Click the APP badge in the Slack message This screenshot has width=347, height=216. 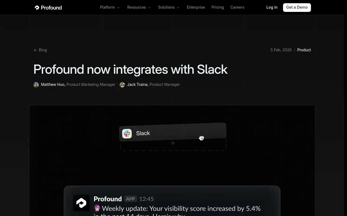pos(130,199)
